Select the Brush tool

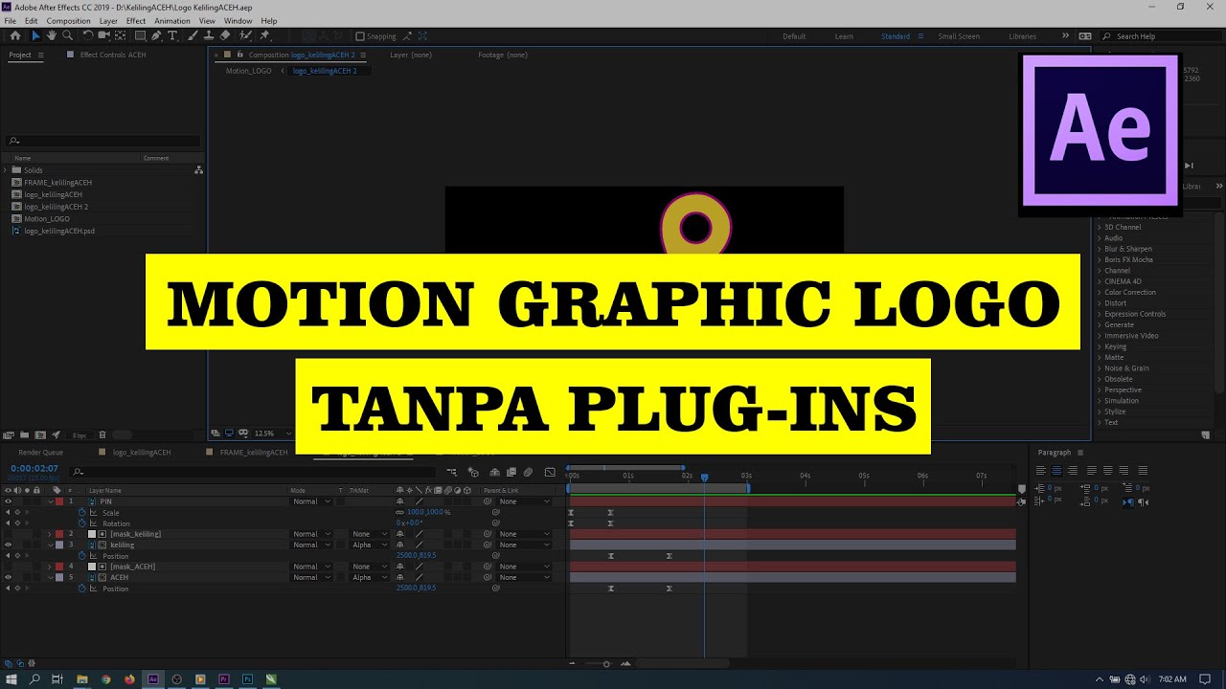pos(193,35)
